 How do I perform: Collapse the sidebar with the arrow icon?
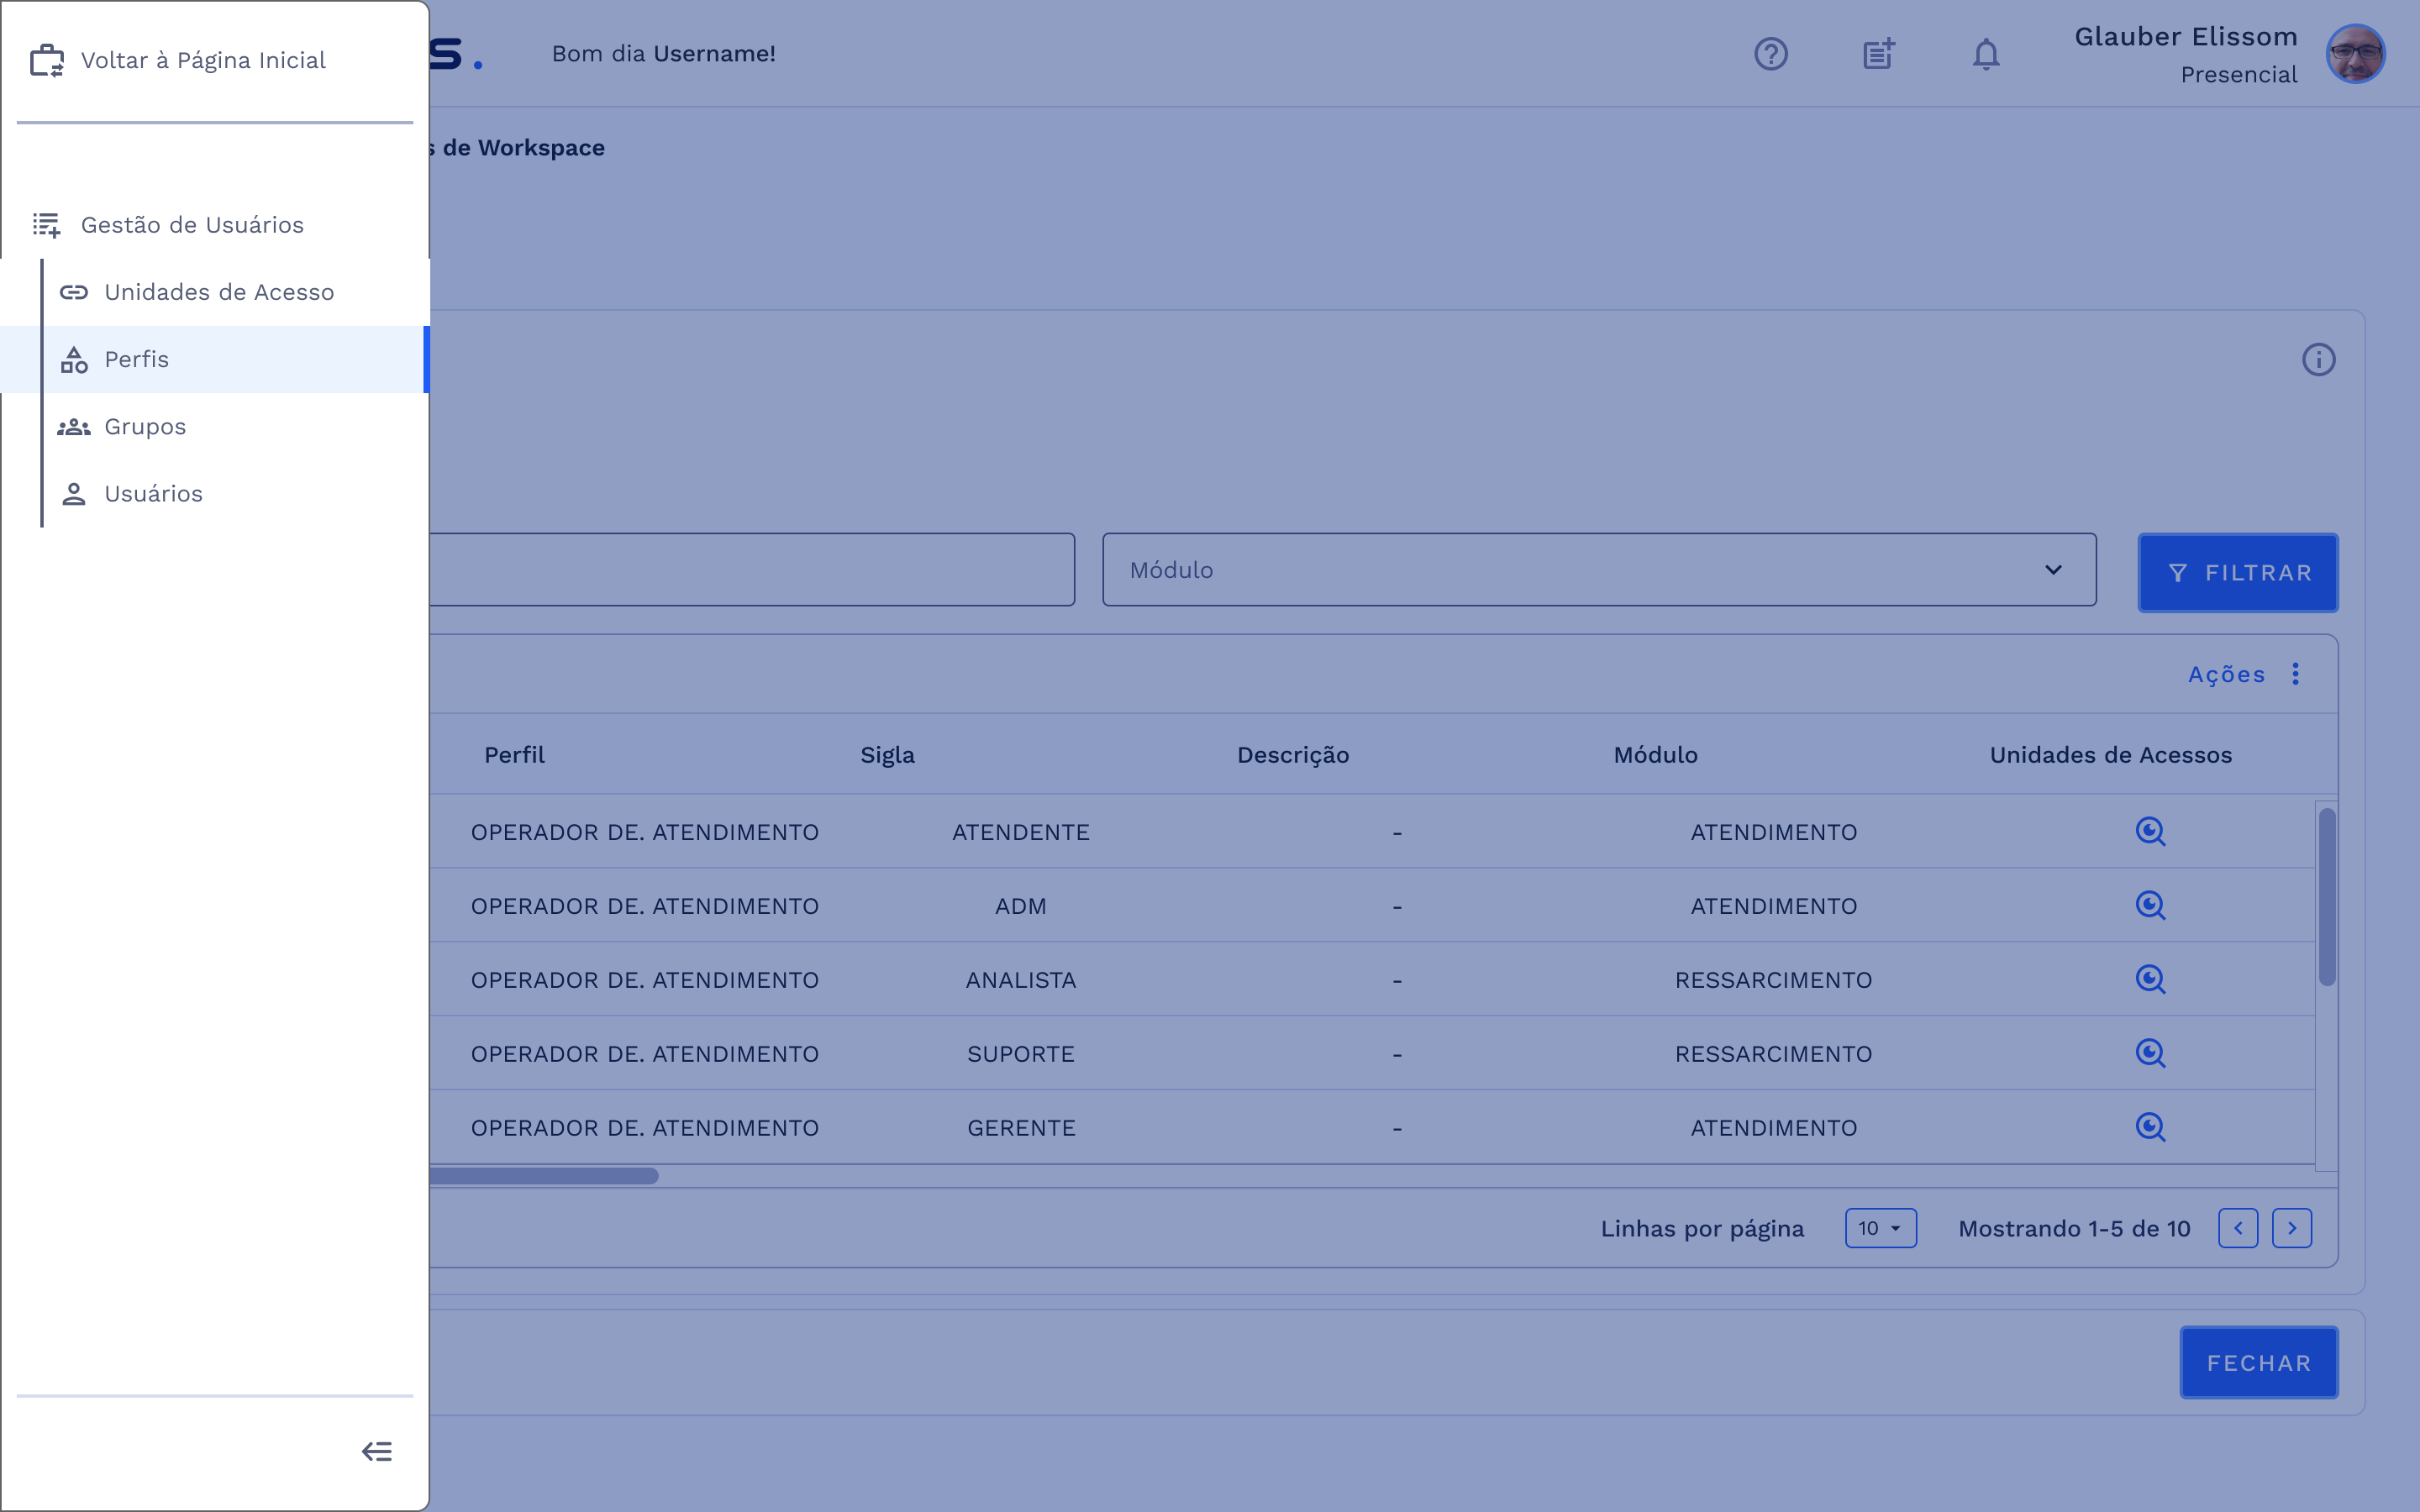(377, 1451)
